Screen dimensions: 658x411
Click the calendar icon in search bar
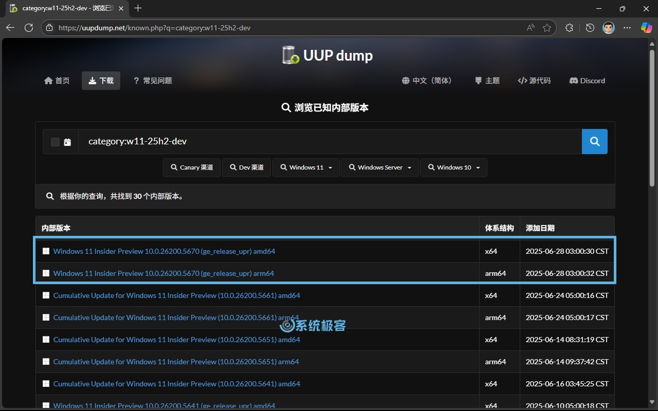67,142
